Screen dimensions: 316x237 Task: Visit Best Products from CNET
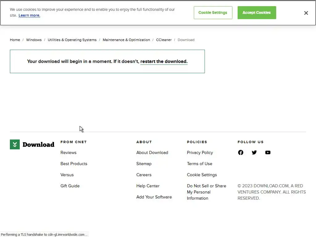pyautogui.click(x=74, y=164)
